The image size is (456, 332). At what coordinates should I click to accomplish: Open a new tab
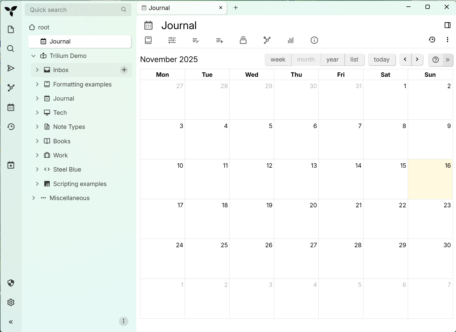pyautogui.click(x=236, y=8)
